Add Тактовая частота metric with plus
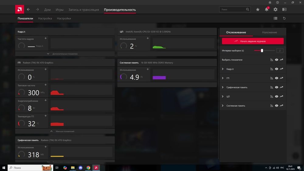This screenshot has height=171, width=304. (46, 85)
